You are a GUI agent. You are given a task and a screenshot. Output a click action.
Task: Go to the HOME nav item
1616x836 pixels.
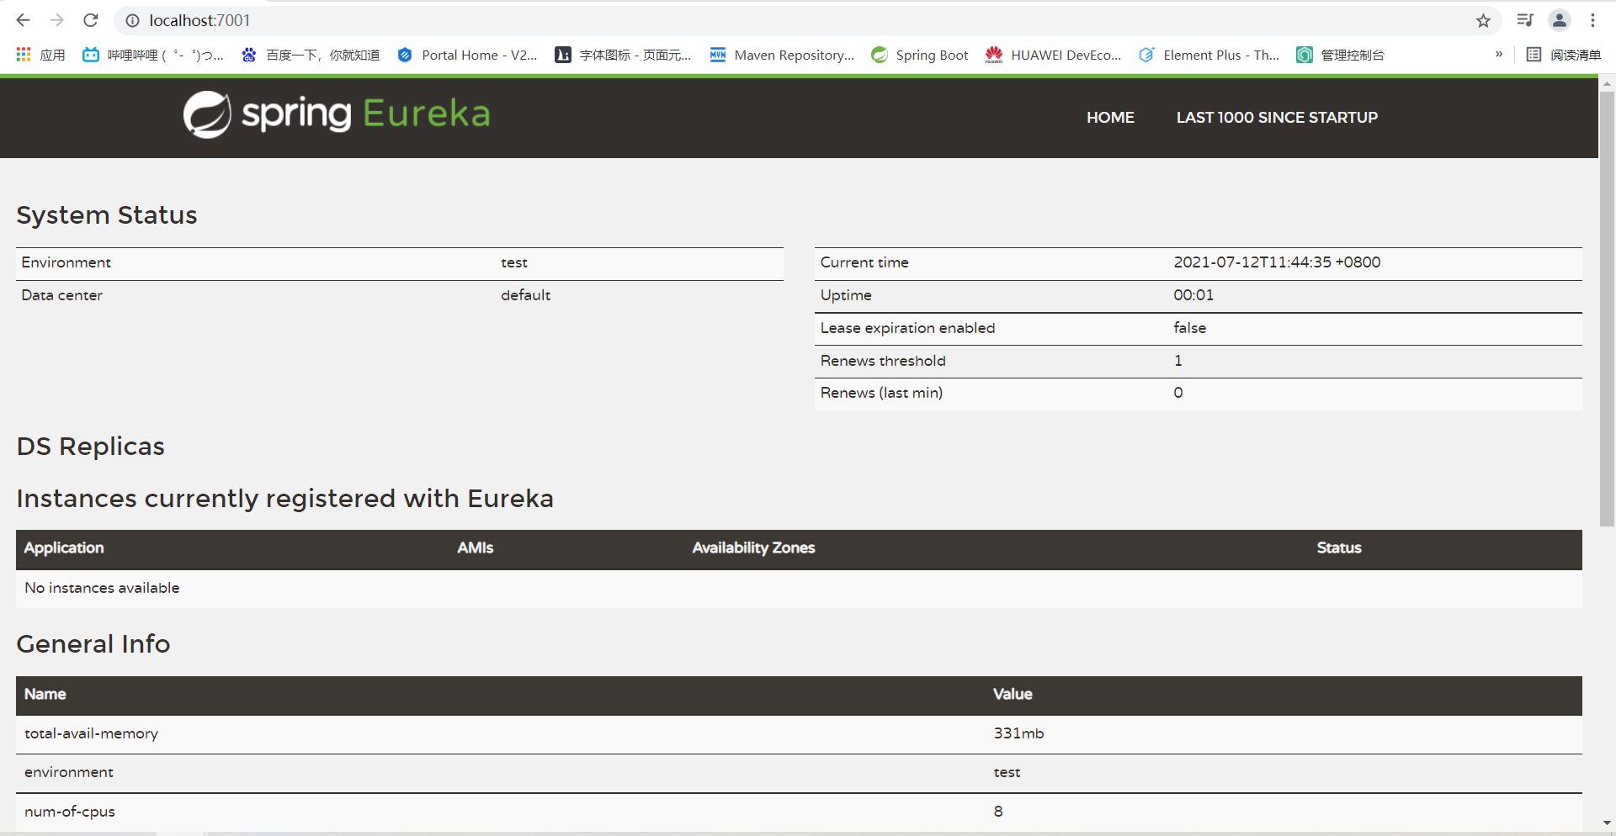click(x=1110, y=118)
